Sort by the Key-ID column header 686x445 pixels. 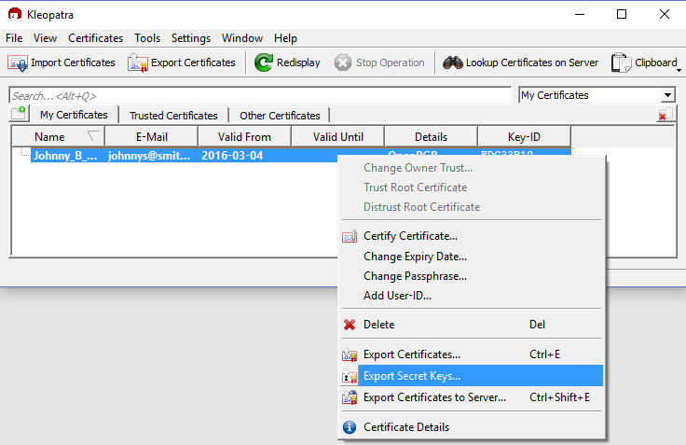pyautogui.click(x=524, y=136)
